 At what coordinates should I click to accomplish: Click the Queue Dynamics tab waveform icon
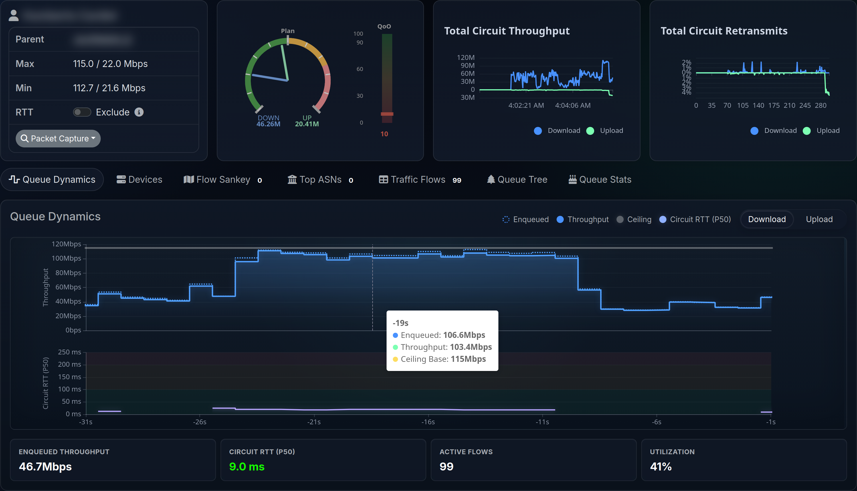click(14, 179)
